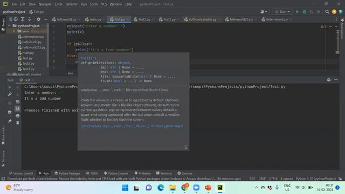Open run configuration wrench icon in Run panel
This screenshot has width=345, height=194.
[10, 94]
